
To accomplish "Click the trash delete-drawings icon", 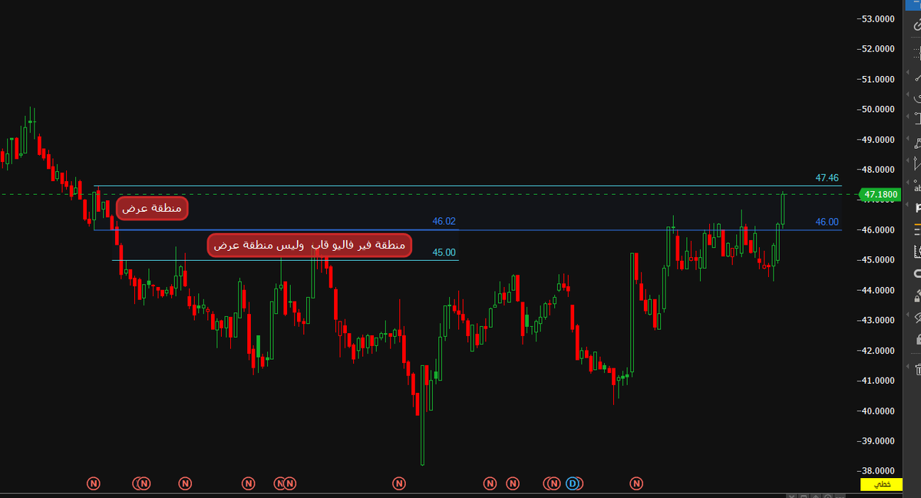I will [918, 370].
